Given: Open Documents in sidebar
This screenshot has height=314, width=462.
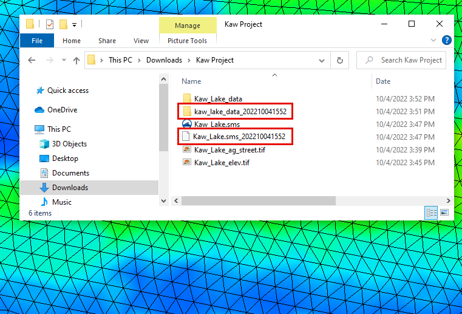Looking at the screenshot, I should click(x=70, y=172).
